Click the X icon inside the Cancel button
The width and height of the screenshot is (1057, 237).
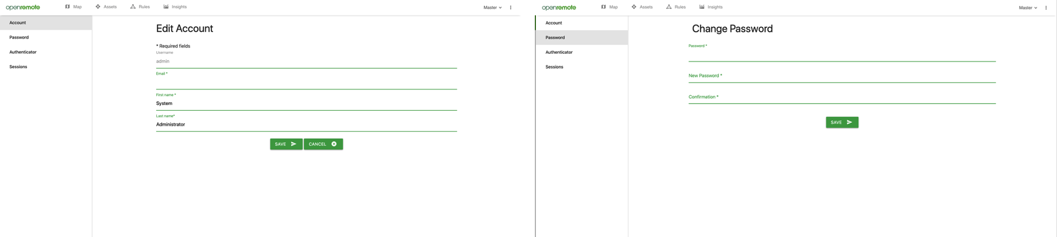click(x=334, y=144)
